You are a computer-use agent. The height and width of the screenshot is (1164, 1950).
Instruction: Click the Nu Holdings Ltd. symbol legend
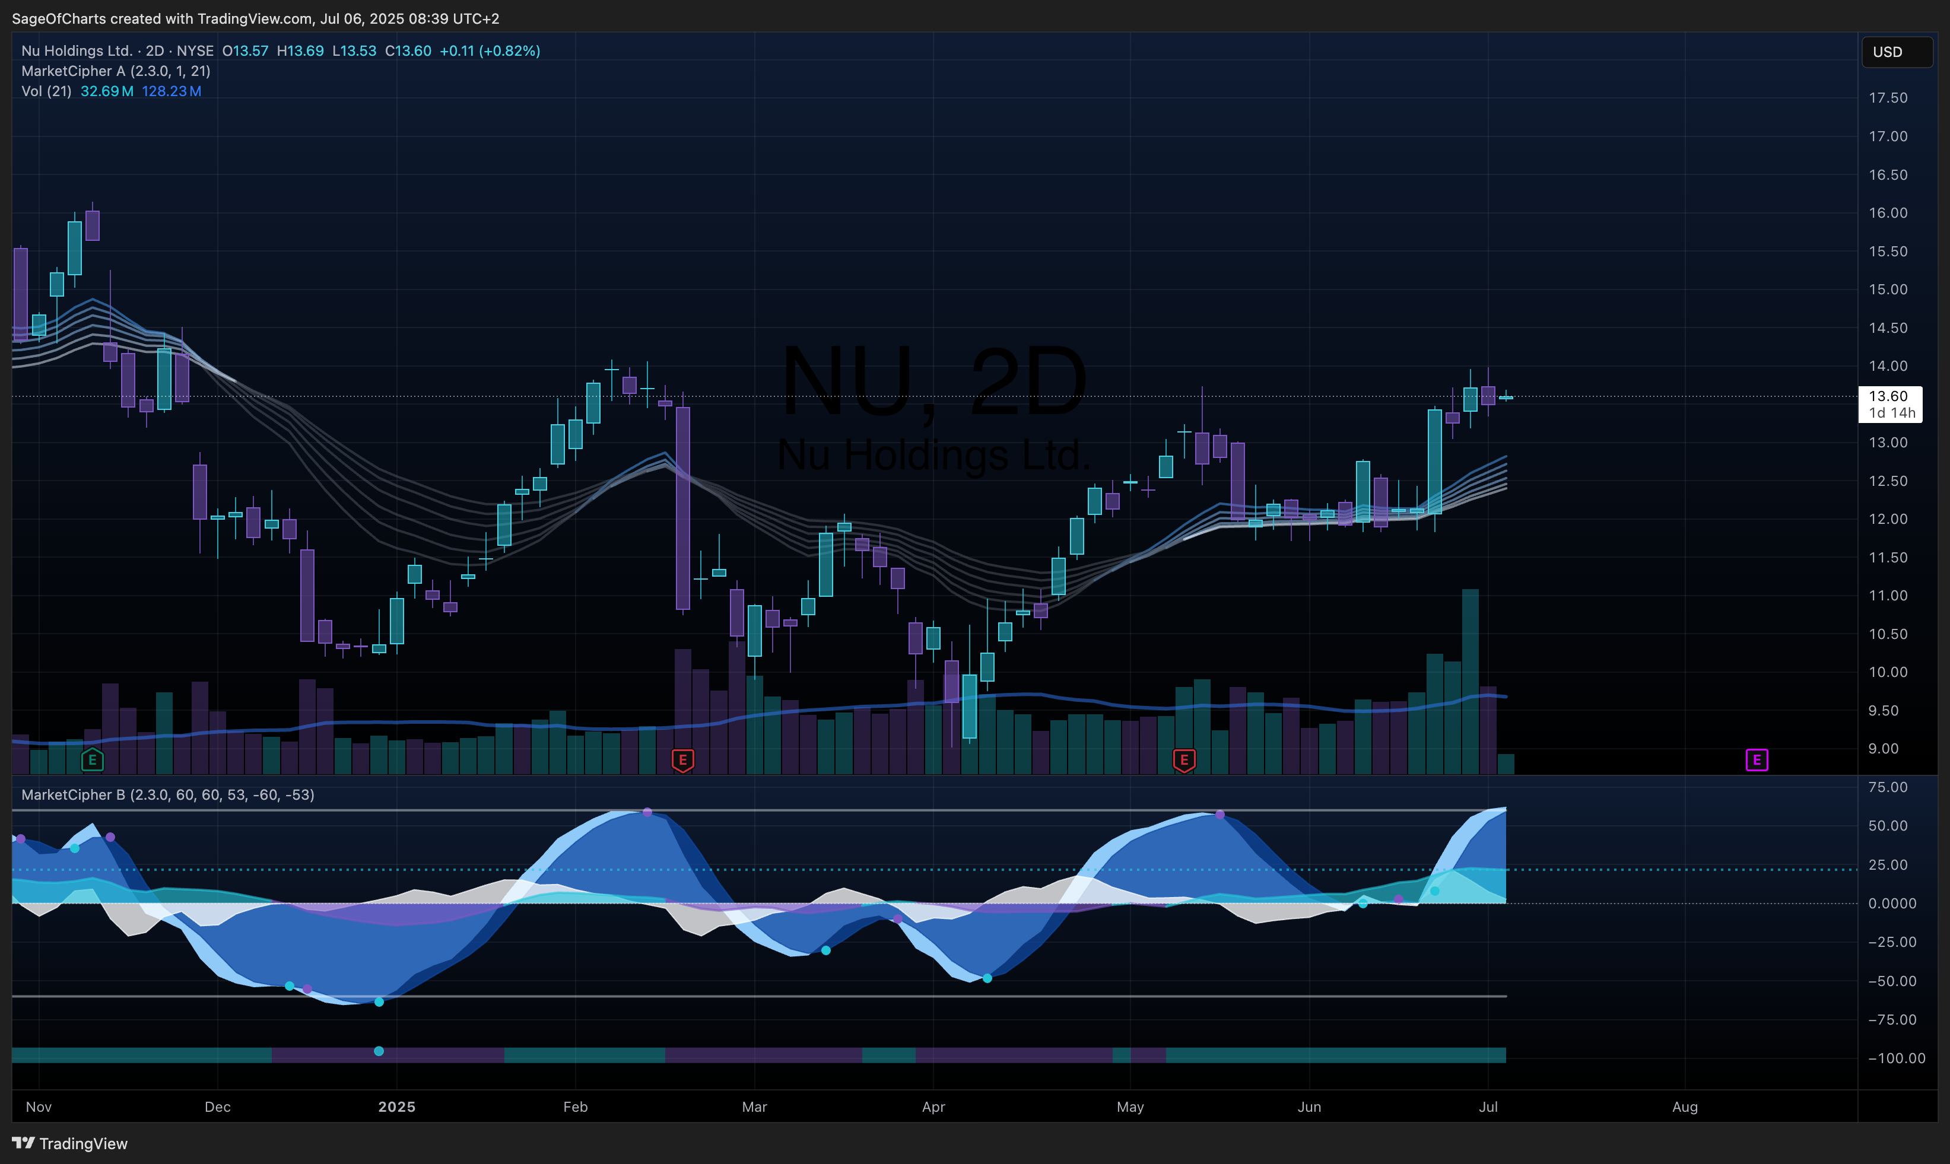point(117,51)
